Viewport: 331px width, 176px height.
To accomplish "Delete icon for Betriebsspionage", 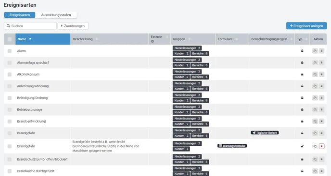I will coord(321,109).
